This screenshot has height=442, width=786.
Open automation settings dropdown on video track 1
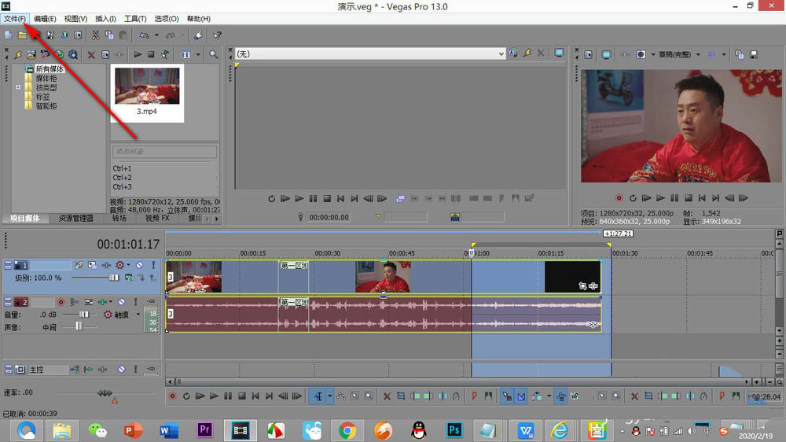pyautogui.click(x=129, y=265)
